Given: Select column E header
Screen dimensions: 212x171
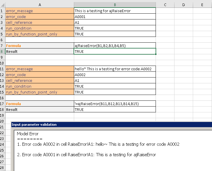Looking at the screenshot, I should [202, 5].
